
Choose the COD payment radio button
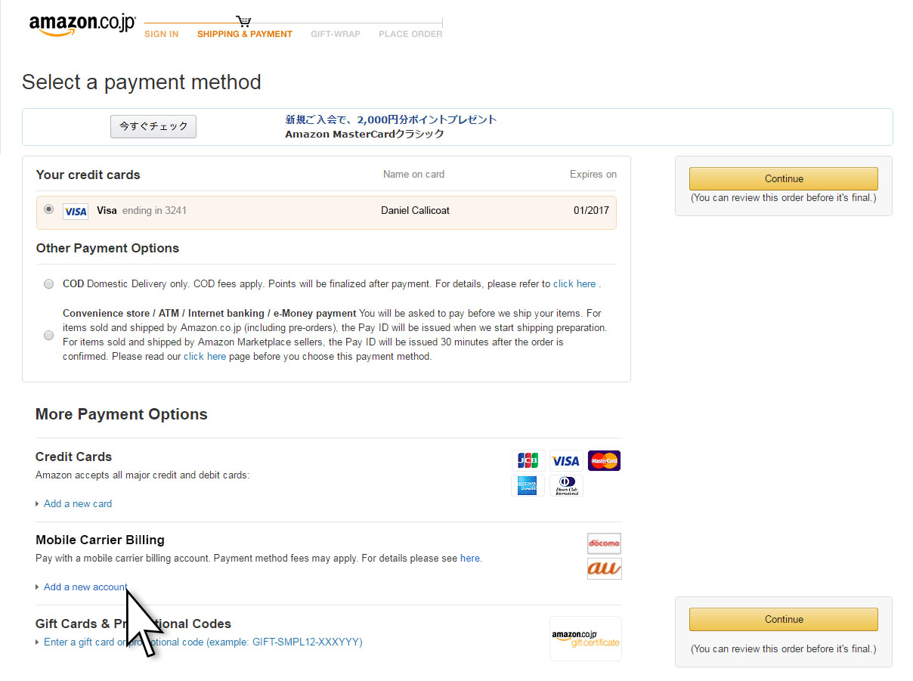tap(49, 284)
